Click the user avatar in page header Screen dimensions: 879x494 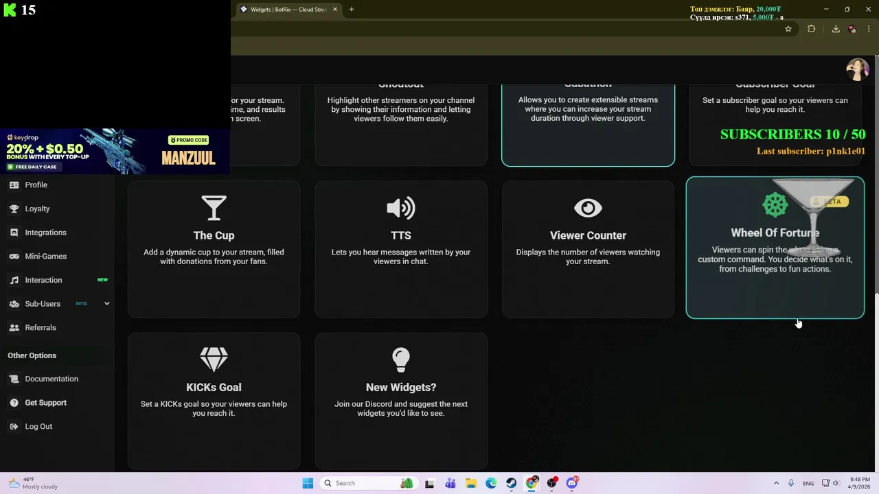(x=857, y=69)
